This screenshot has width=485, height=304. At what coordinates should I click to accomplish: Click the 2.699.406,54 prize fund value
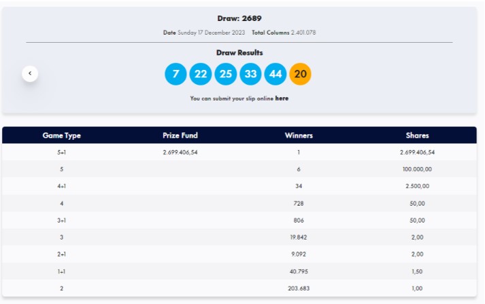tap(180, 153)
